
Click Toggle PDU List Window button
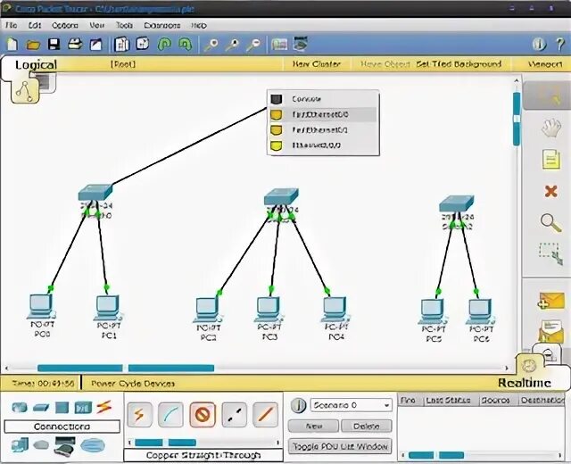click(x=340, y=446)
